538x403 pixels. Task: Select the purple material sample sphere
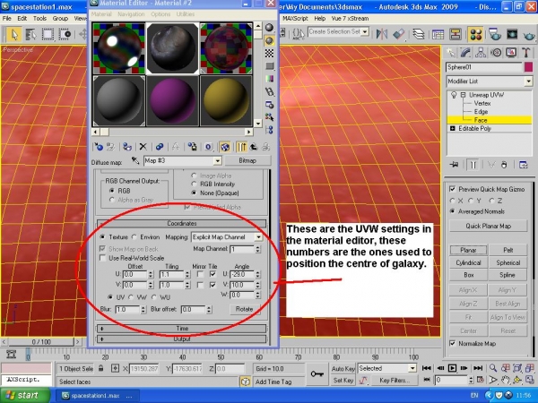172,100
